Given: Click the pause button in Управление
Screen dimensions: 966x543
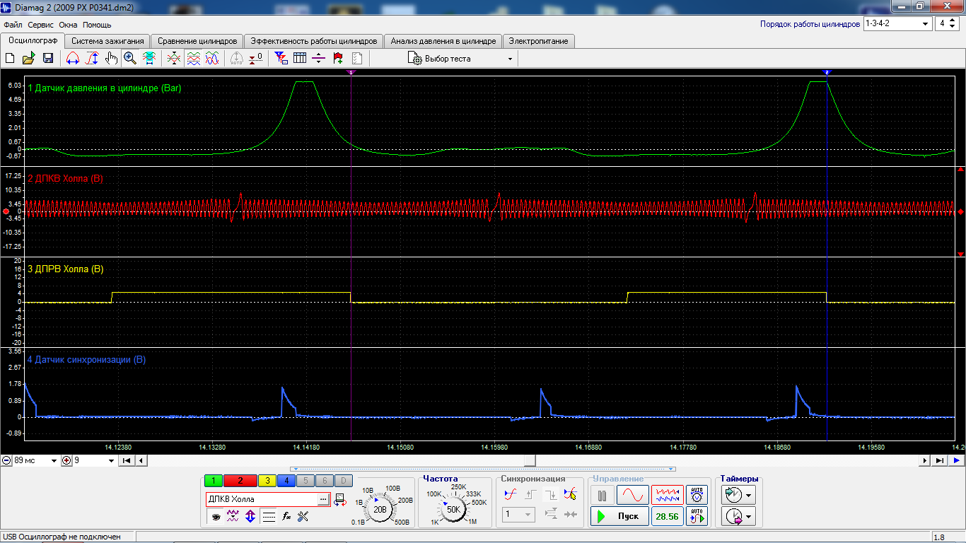Looking at the screenshot, I should click(x=602, y=495).
